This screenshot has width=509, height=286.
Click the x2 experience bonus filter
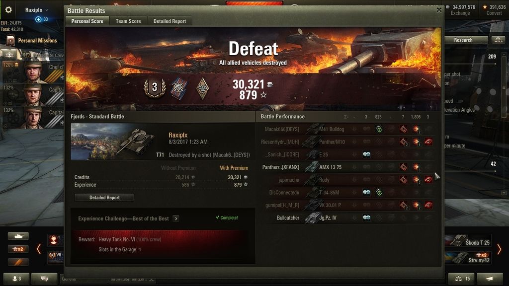click(x=18, y=249)
